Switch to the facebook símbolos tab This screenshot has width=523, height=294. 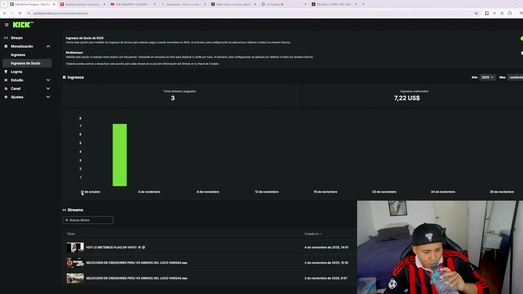tap(83, 4)
